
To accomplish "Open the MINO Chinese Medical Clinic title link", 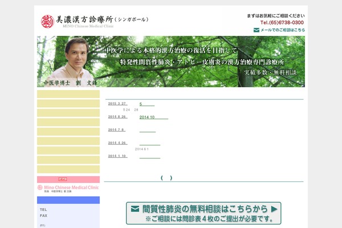I will (x=88, y=26).
